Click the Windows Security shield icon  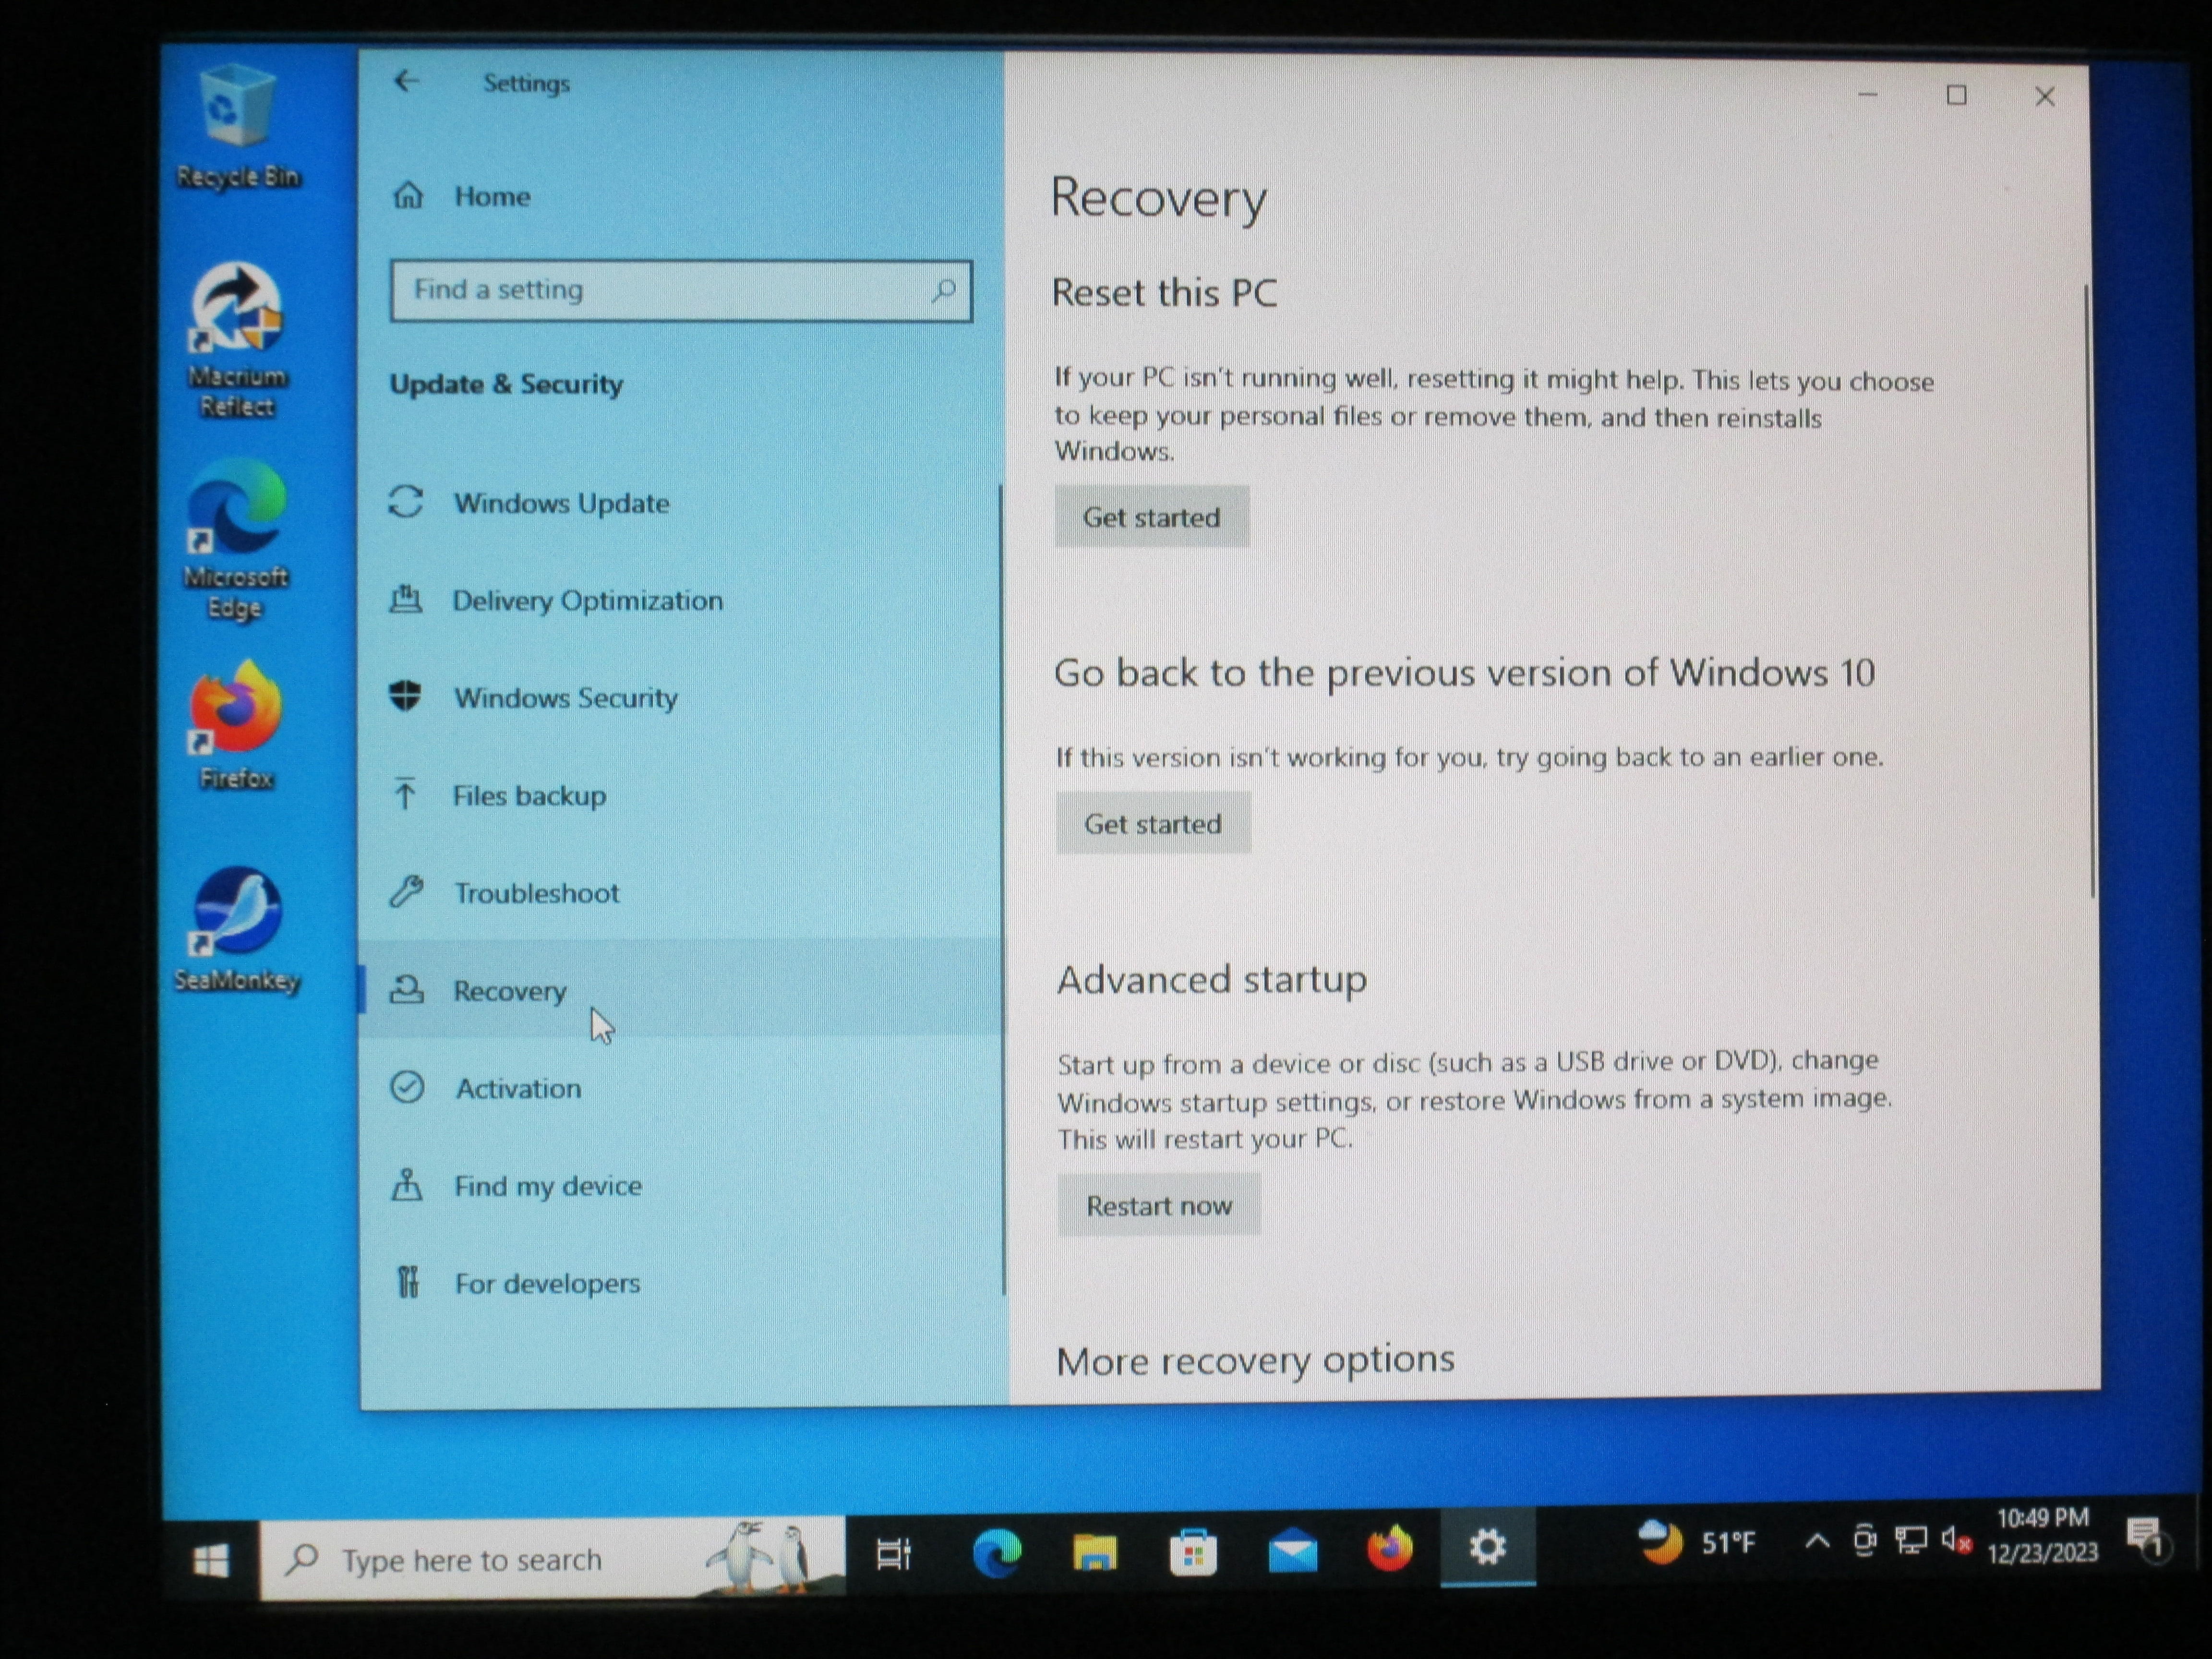point(406,696)
